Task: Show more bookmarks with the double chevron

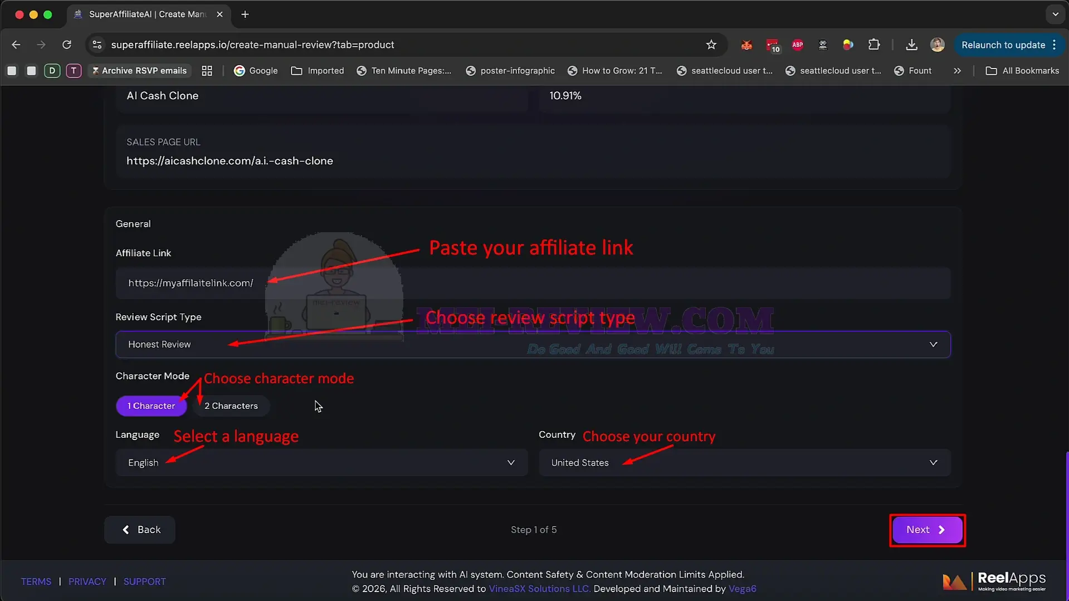Action: click(957, 71)
